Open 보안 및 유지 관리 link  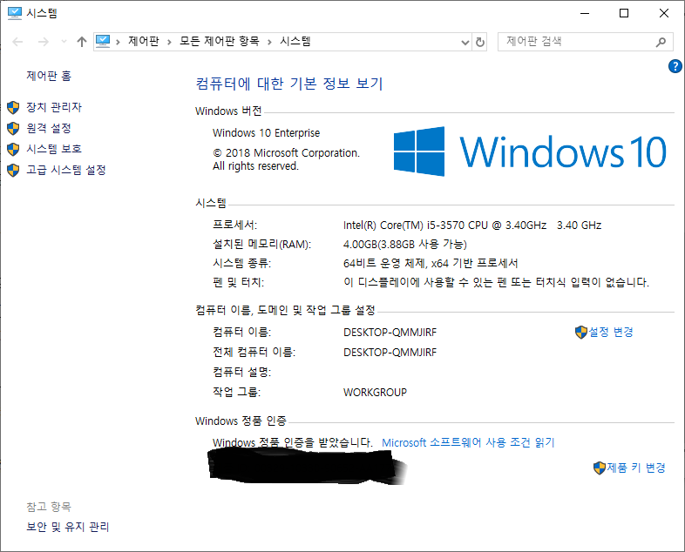(68, 527)
